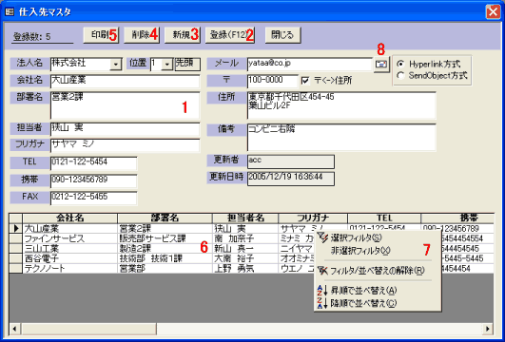
Task: Click the ascending sort A-Z icon
Action: (322, 290)
